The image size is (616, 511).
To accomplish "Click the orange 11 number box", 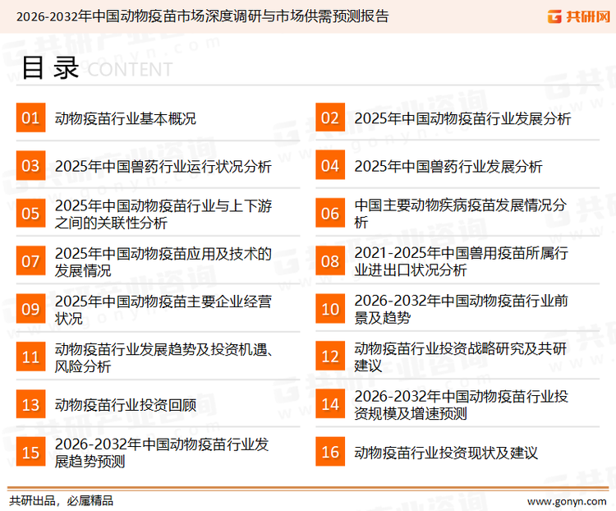I will pyautogui.click(x=30, y=357).
